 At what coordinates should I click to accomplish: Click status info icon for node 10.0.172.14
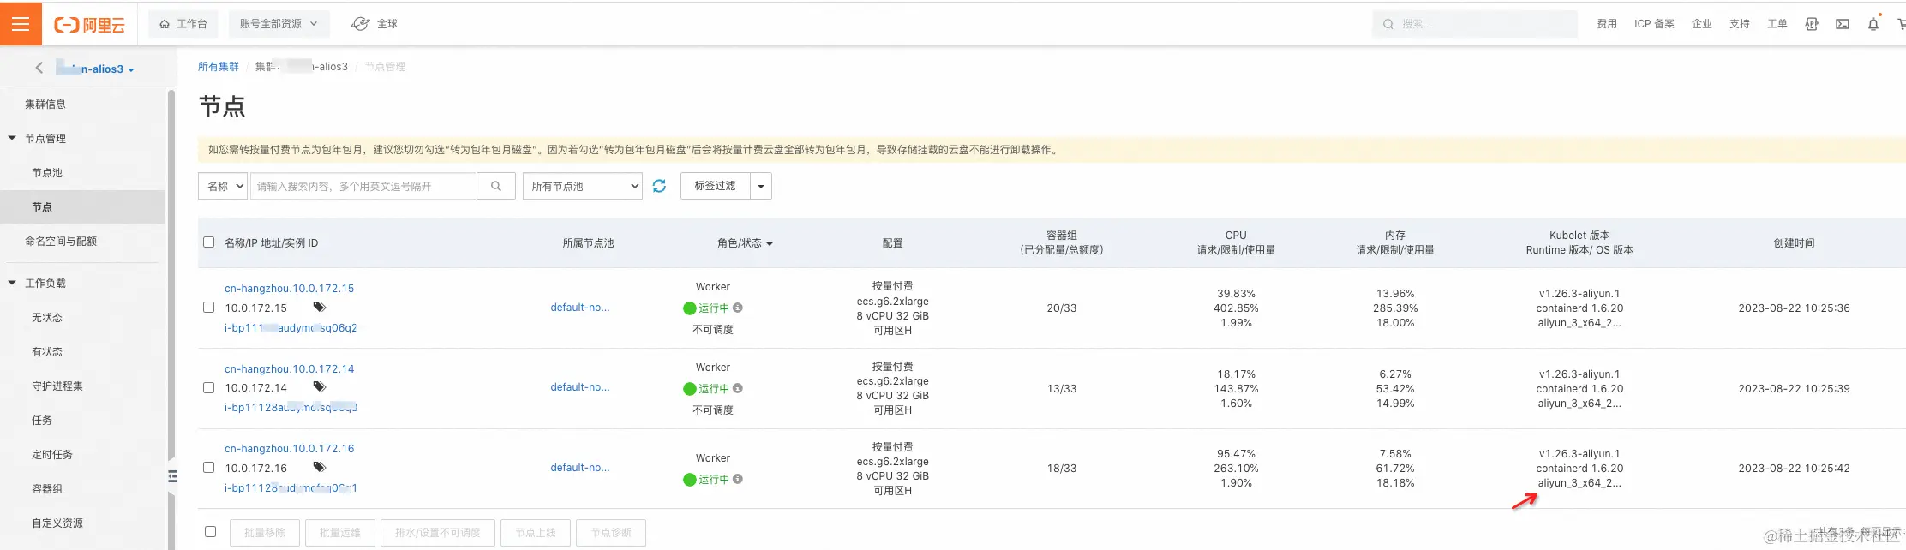(x=738, y=388)
